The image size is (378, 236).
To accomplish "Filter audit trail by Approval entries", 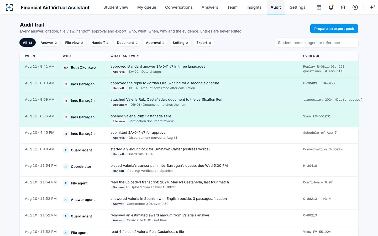I will tap(155, 43).
